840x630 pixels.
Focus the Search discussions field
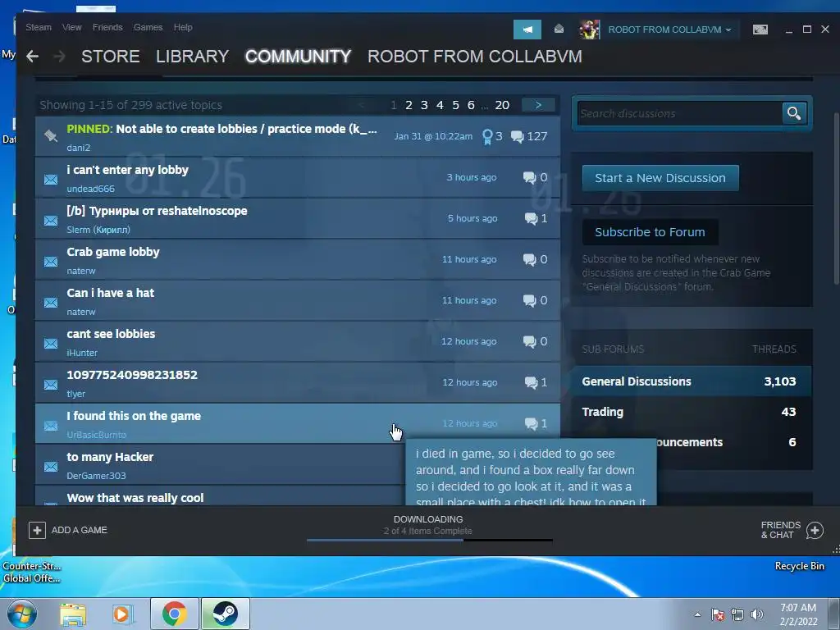679,113
